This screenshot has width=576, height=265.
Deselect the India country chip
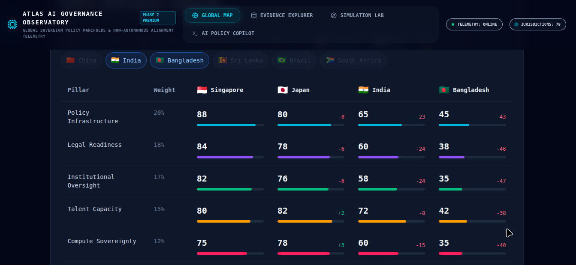coord(126,60)
